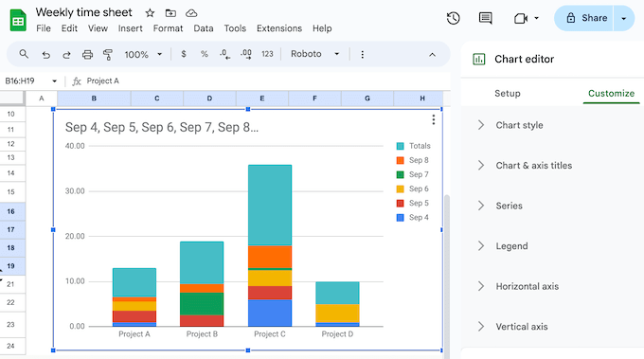Click the lock icon on Share button
644x359 pixels.
(x=570, y=18)
